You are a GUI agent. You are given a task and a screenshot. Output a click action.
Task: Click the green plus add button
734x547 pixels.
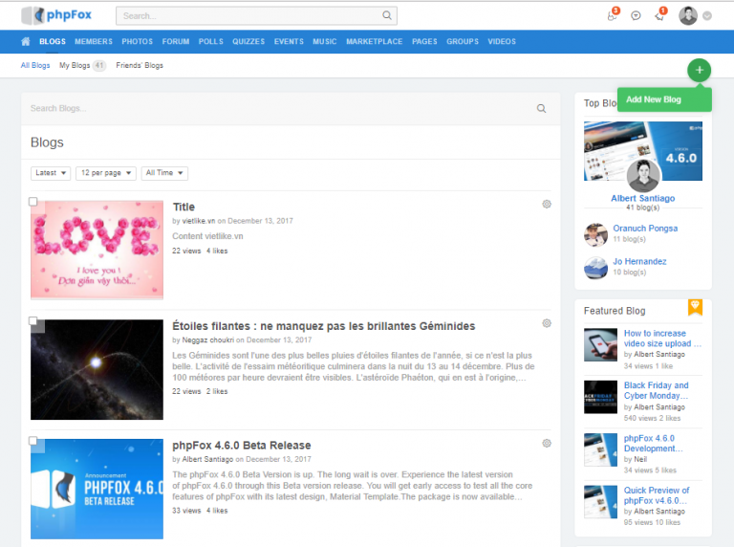(x=699, y=70)
